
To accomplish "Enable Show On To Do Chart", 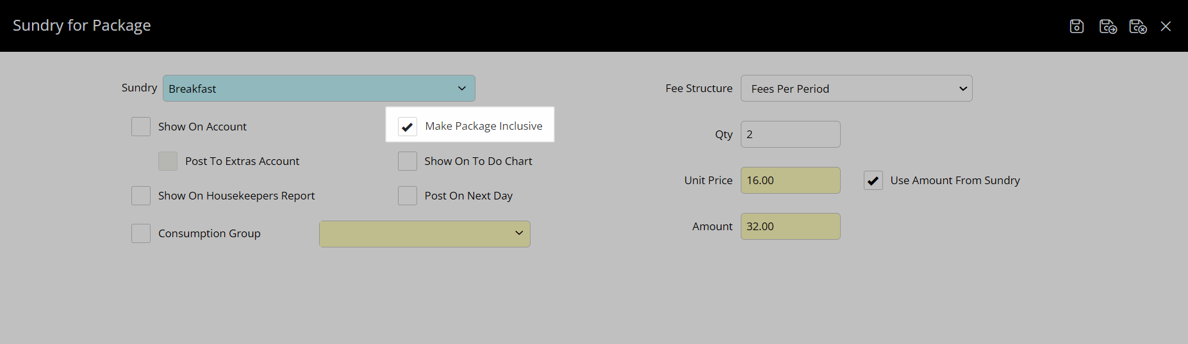I will click(408, 161).
